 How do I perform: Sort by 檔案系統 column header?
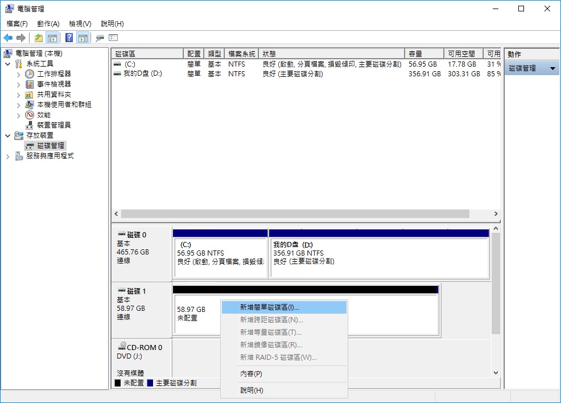coord(242,54)
